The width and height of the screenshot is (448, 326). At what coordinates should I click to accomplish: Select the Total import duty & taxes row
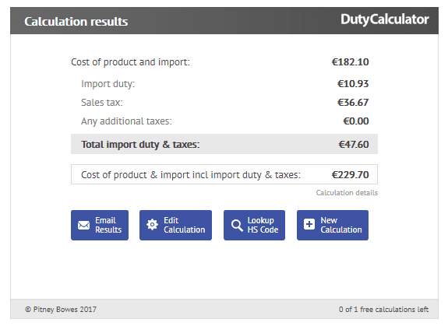224,144
